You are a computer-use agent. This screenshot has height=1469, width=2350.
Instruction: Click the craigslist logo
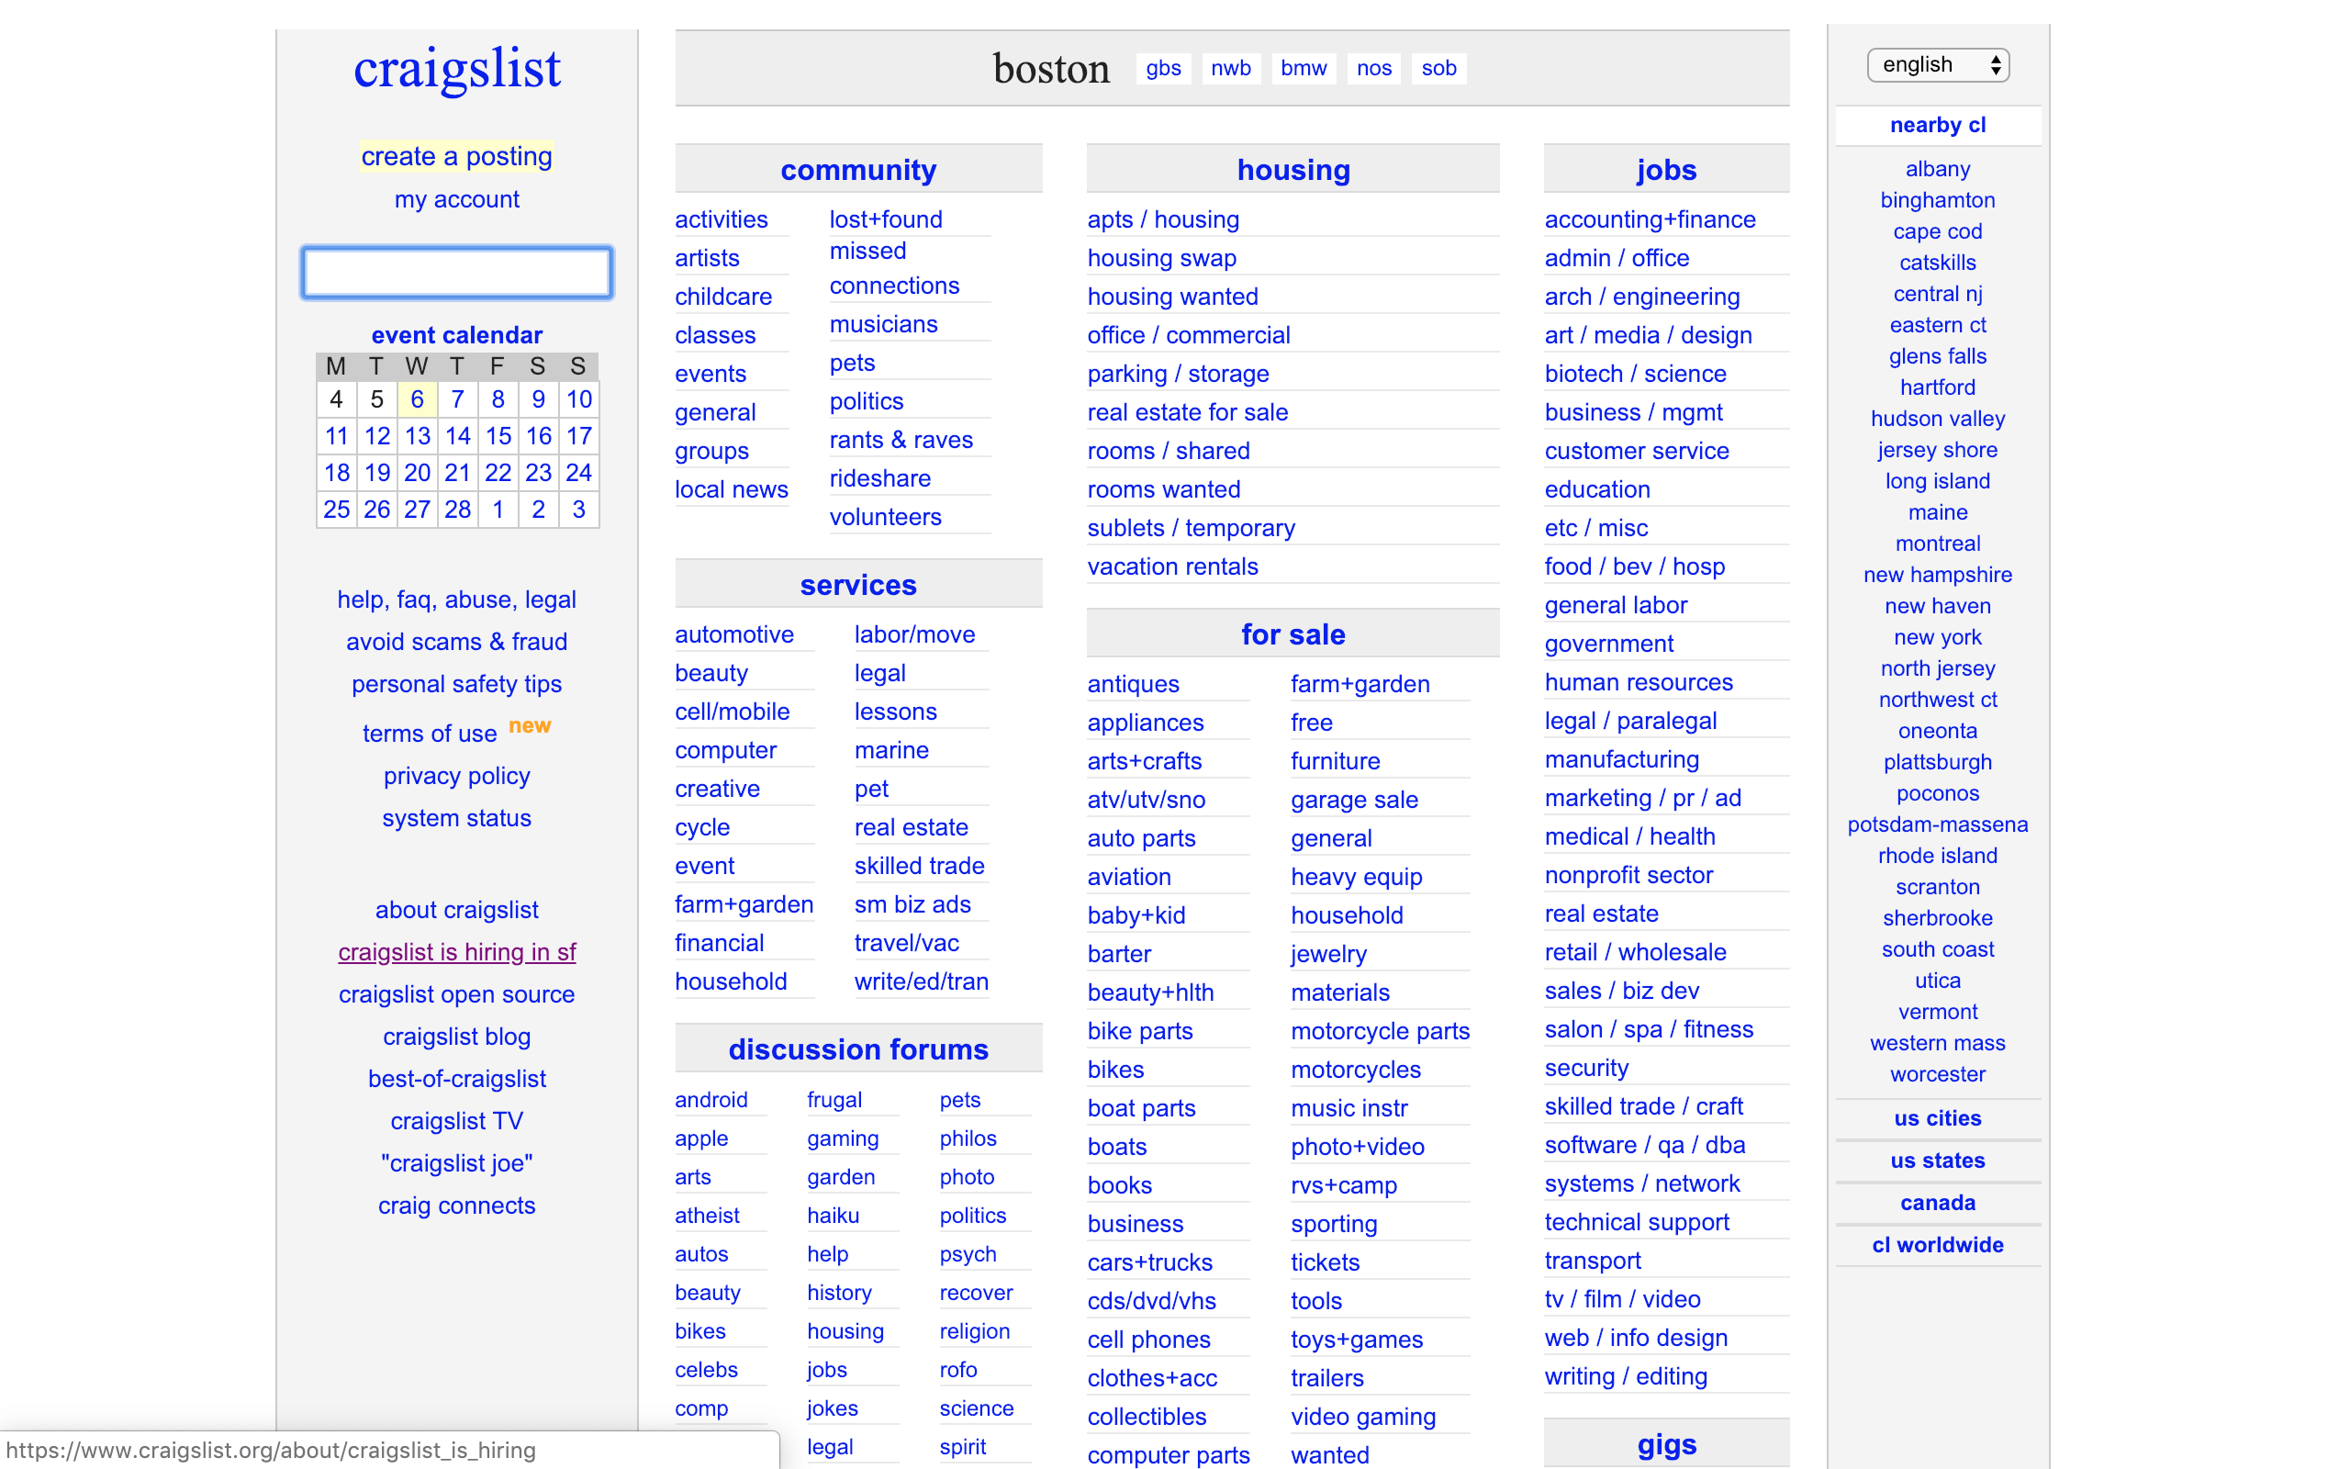(x=456, y=70)
